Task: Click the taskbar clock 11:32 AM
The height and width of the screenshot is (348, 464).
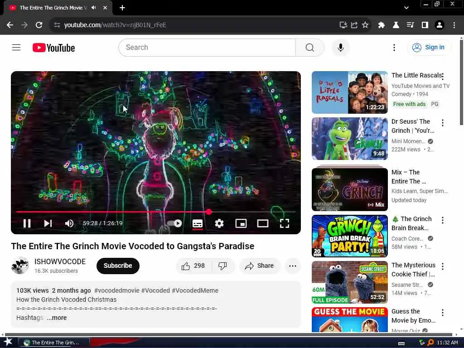Action: [x=447, y=343]
